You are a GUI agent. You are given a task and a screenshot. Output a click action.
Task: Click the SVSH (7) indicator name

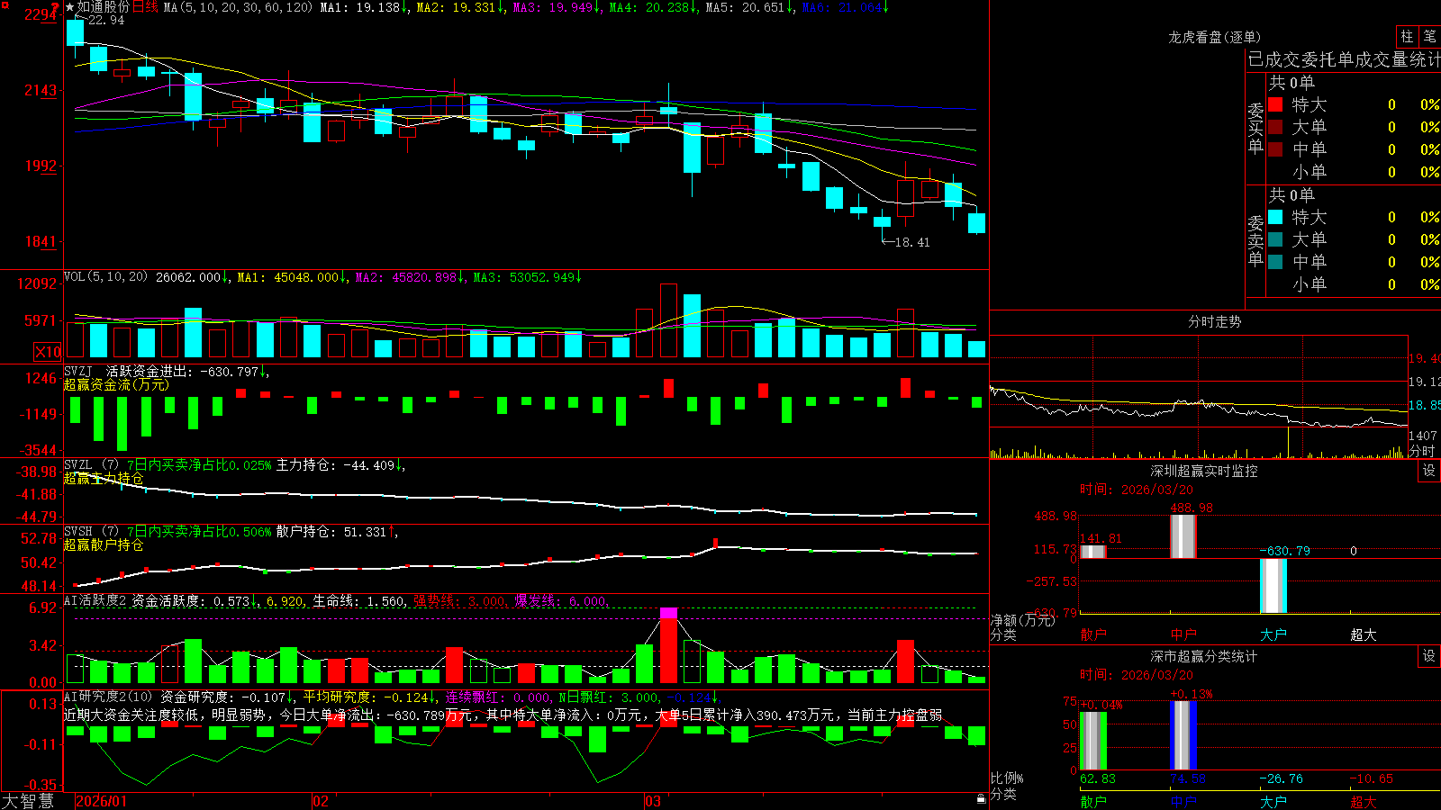coord(91,532)
